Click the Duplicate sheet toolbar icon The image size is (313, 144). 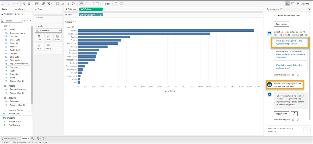pyautogui.click(x=43, y=4)
